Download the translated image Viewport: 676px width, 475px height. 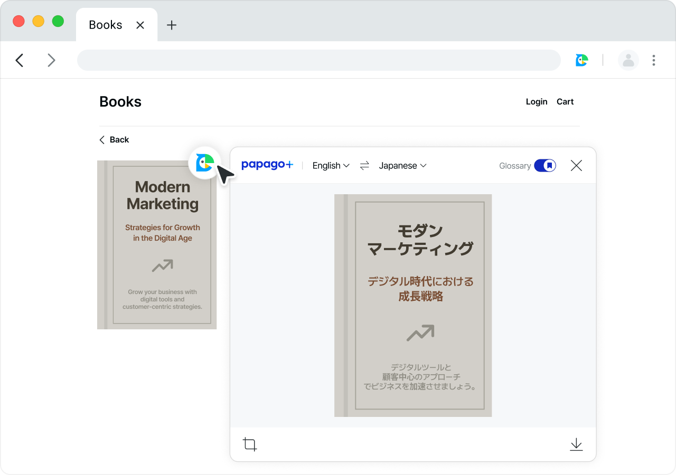pos(576,444)
